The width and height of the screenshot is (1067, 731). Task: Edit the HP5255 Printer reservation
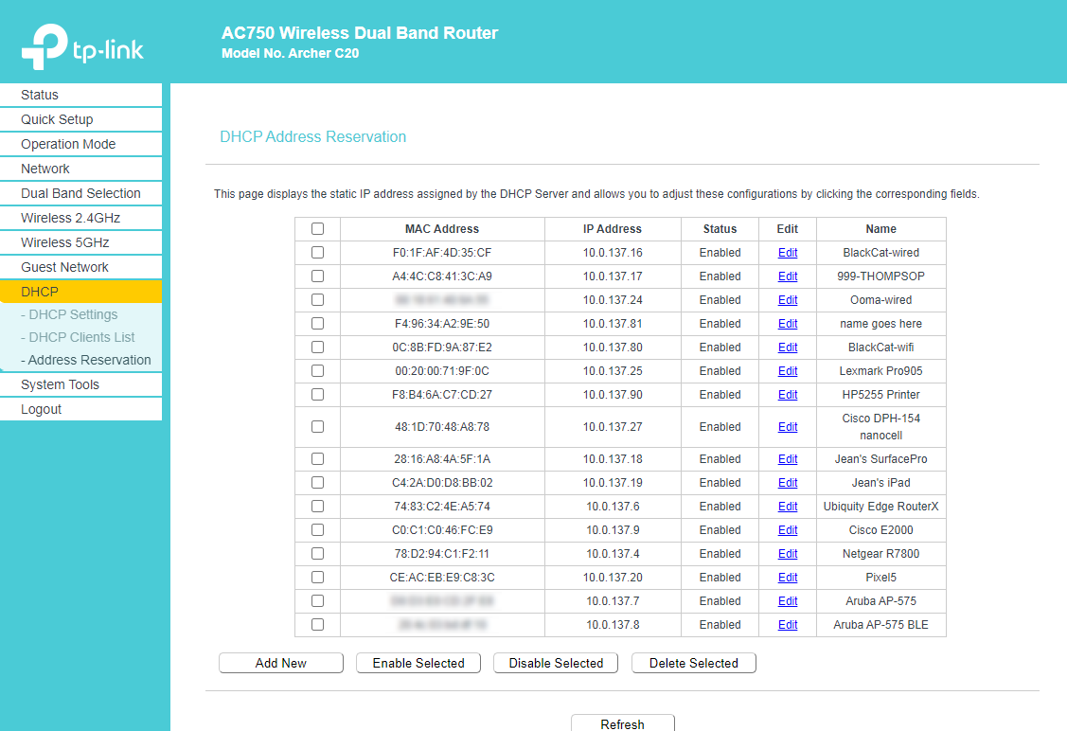coord(788,395)
